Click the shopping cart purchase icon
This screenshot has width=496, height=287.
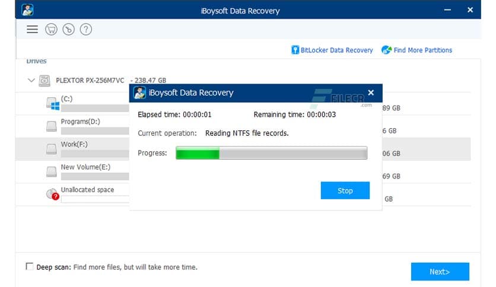[x=51, y=30]
